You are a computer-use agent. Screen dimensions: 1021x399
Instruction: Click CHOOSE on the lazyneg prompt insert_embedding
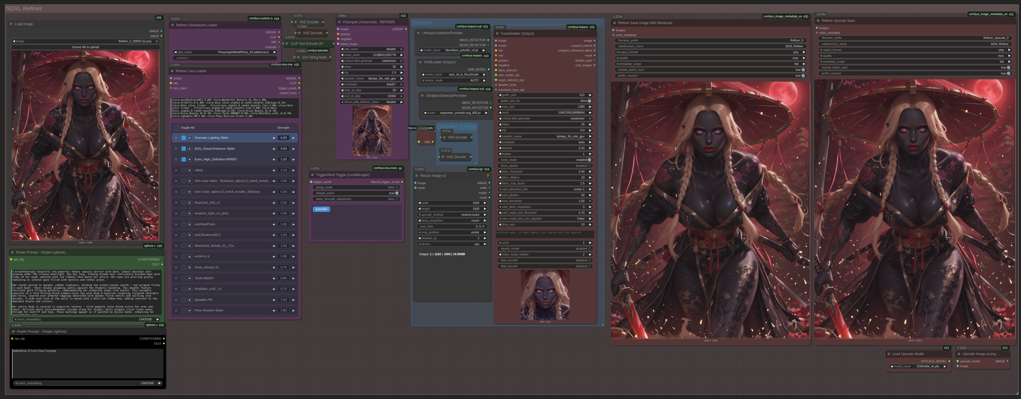click(x=147, y=383)
